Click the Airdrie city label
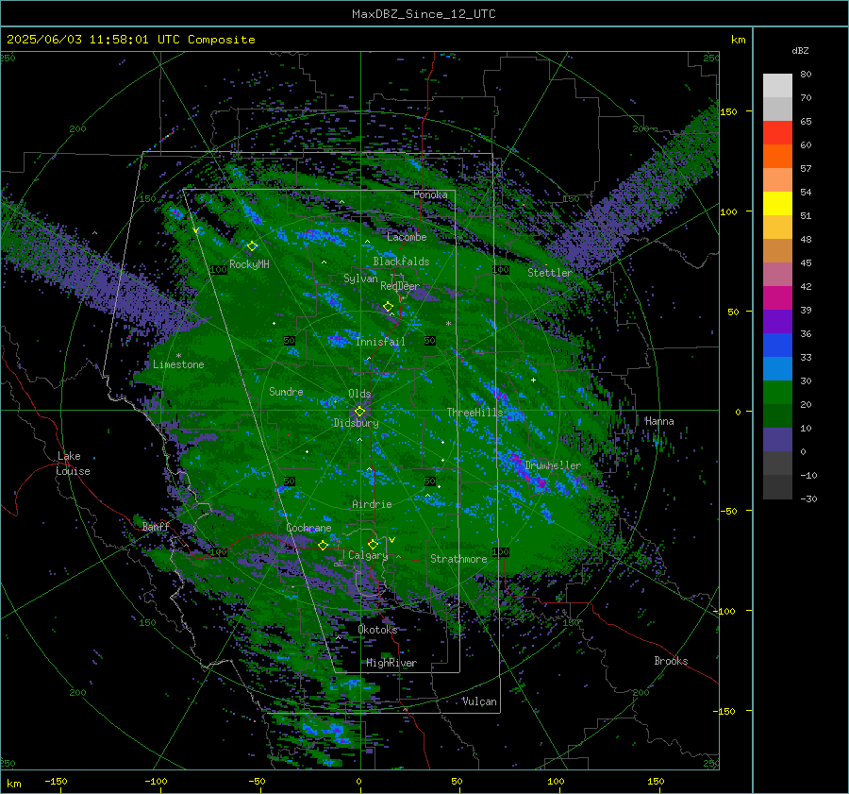The image size is (849, 794). coord(372,504)
